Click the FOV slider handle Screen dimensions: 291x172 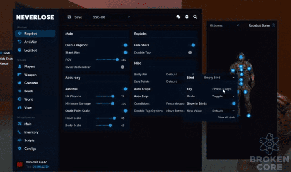coord(117,59)
